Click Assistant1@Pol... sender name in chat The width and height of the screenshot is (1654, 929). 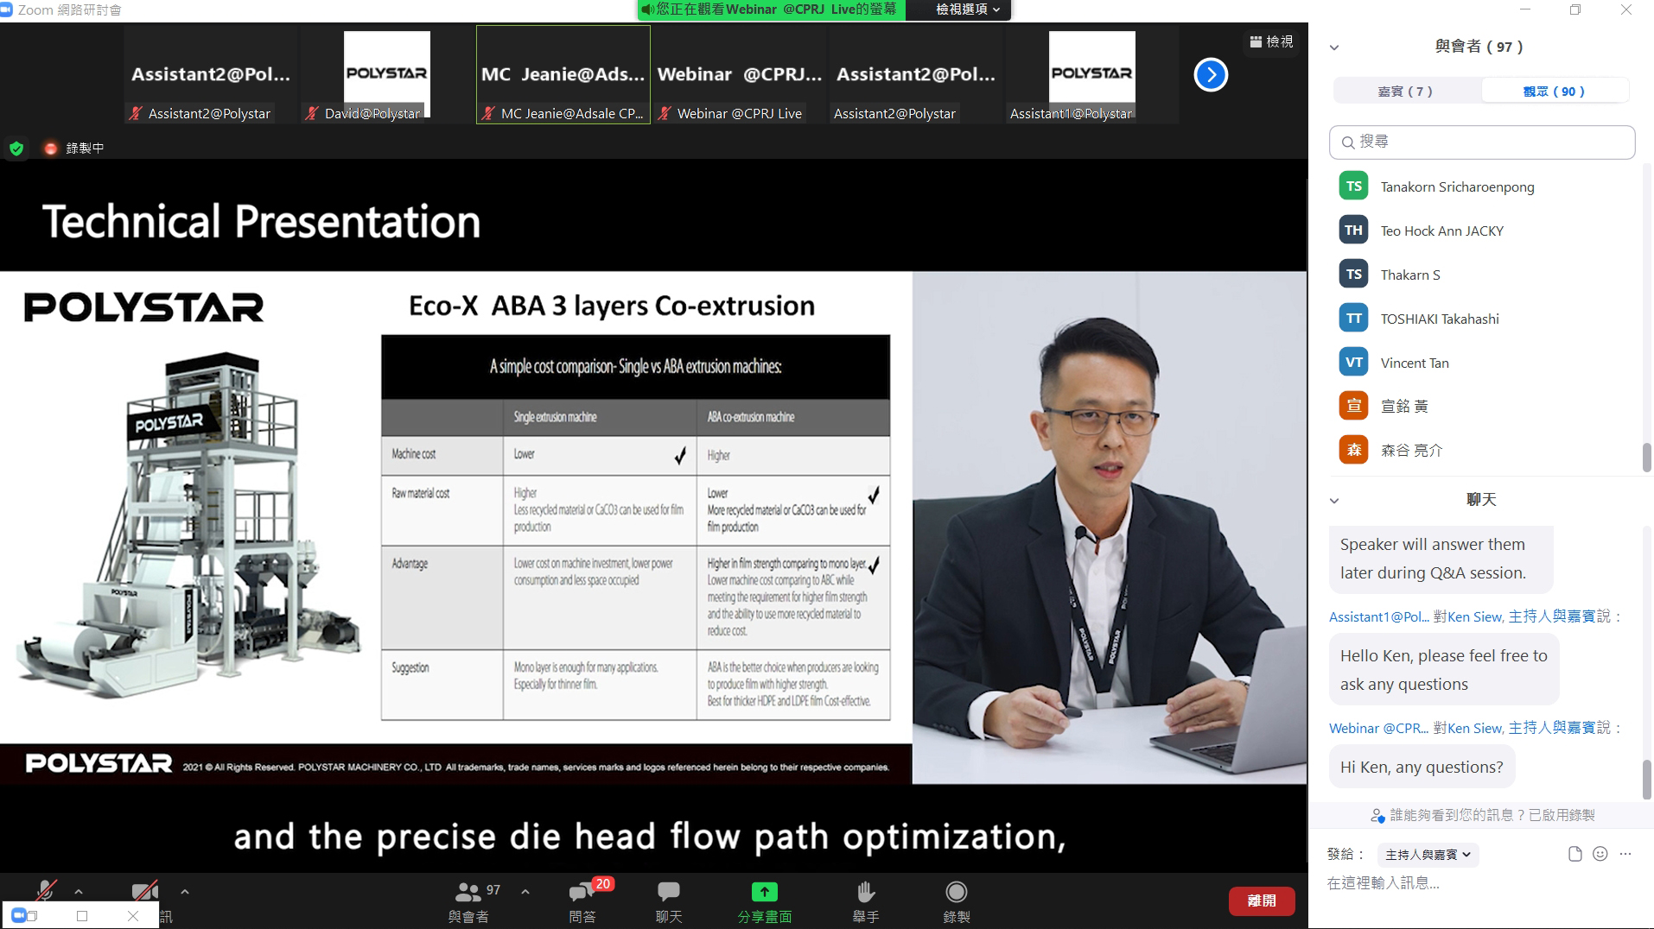tap(1378, 616)
